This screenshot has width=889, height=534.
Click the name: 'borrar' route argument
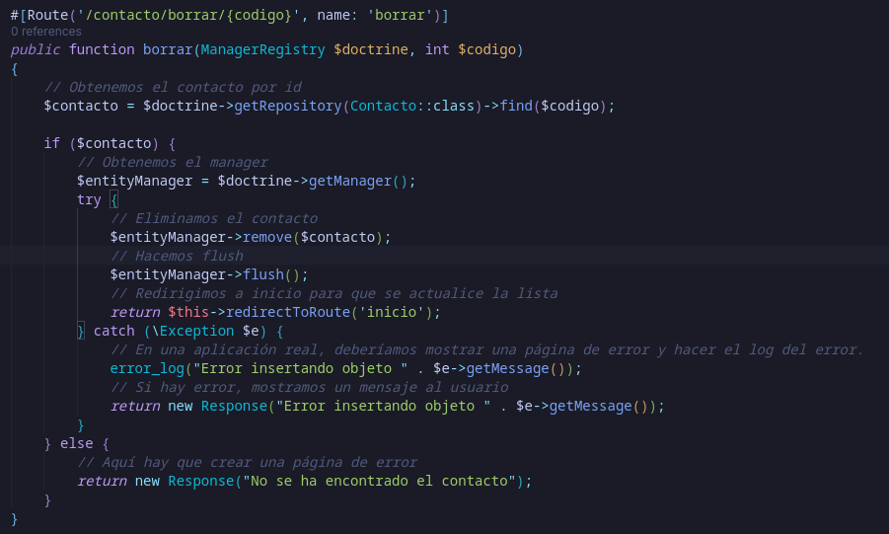pos(375,15)
